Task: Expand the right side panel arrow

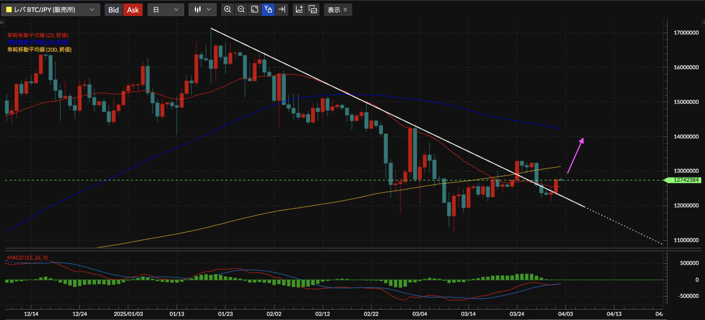Action: pyautogui.click(x=703, y=23)
